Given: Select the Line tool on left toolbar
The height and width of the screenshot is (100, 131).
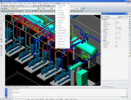Looking at the screenshot, I should coord(1,15).
